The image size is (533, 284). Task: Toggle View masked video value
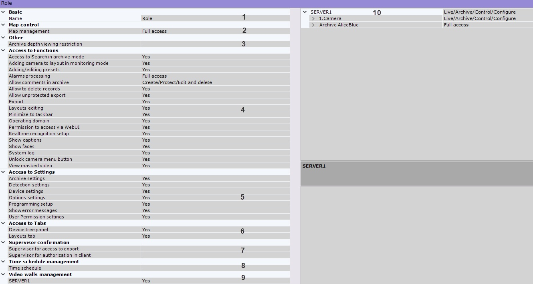(215, 166)
